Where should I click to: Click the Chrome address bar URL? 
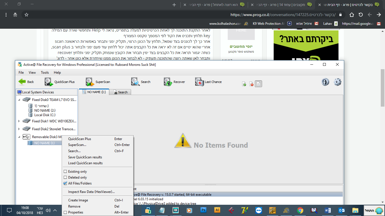coord(283,15)
